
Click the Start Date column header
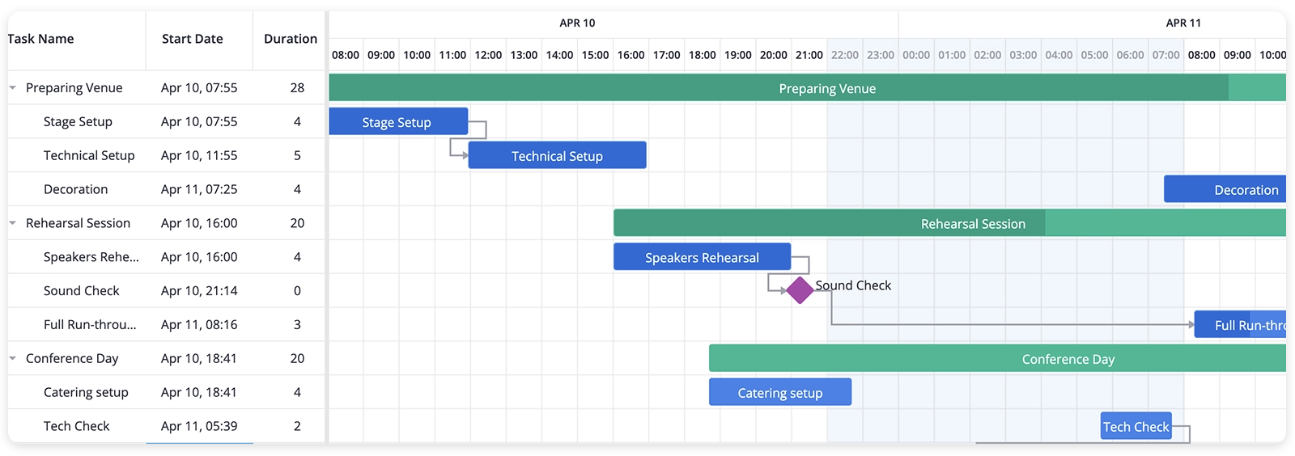[193, 39]
